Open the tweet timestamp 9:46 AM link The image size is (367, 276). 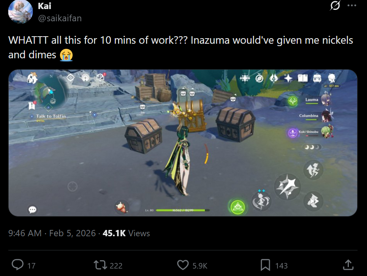point(25,233)
